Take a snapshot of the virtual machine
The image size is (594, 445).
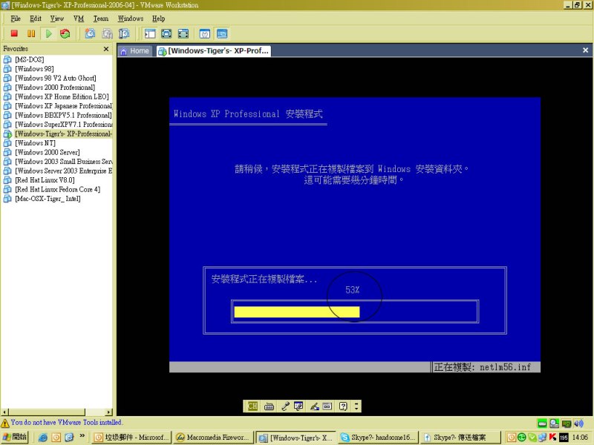point(90,33)
